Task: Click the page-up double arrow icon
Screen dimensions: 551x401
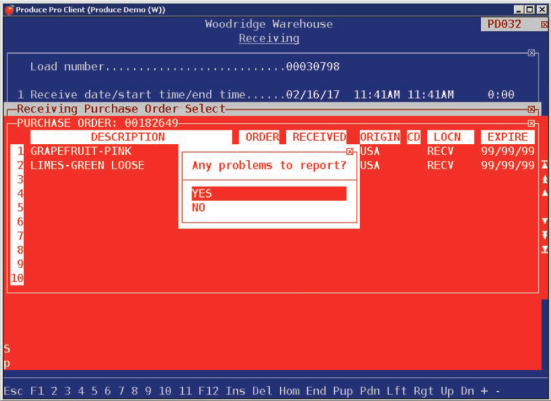Action: pos(545,179)
